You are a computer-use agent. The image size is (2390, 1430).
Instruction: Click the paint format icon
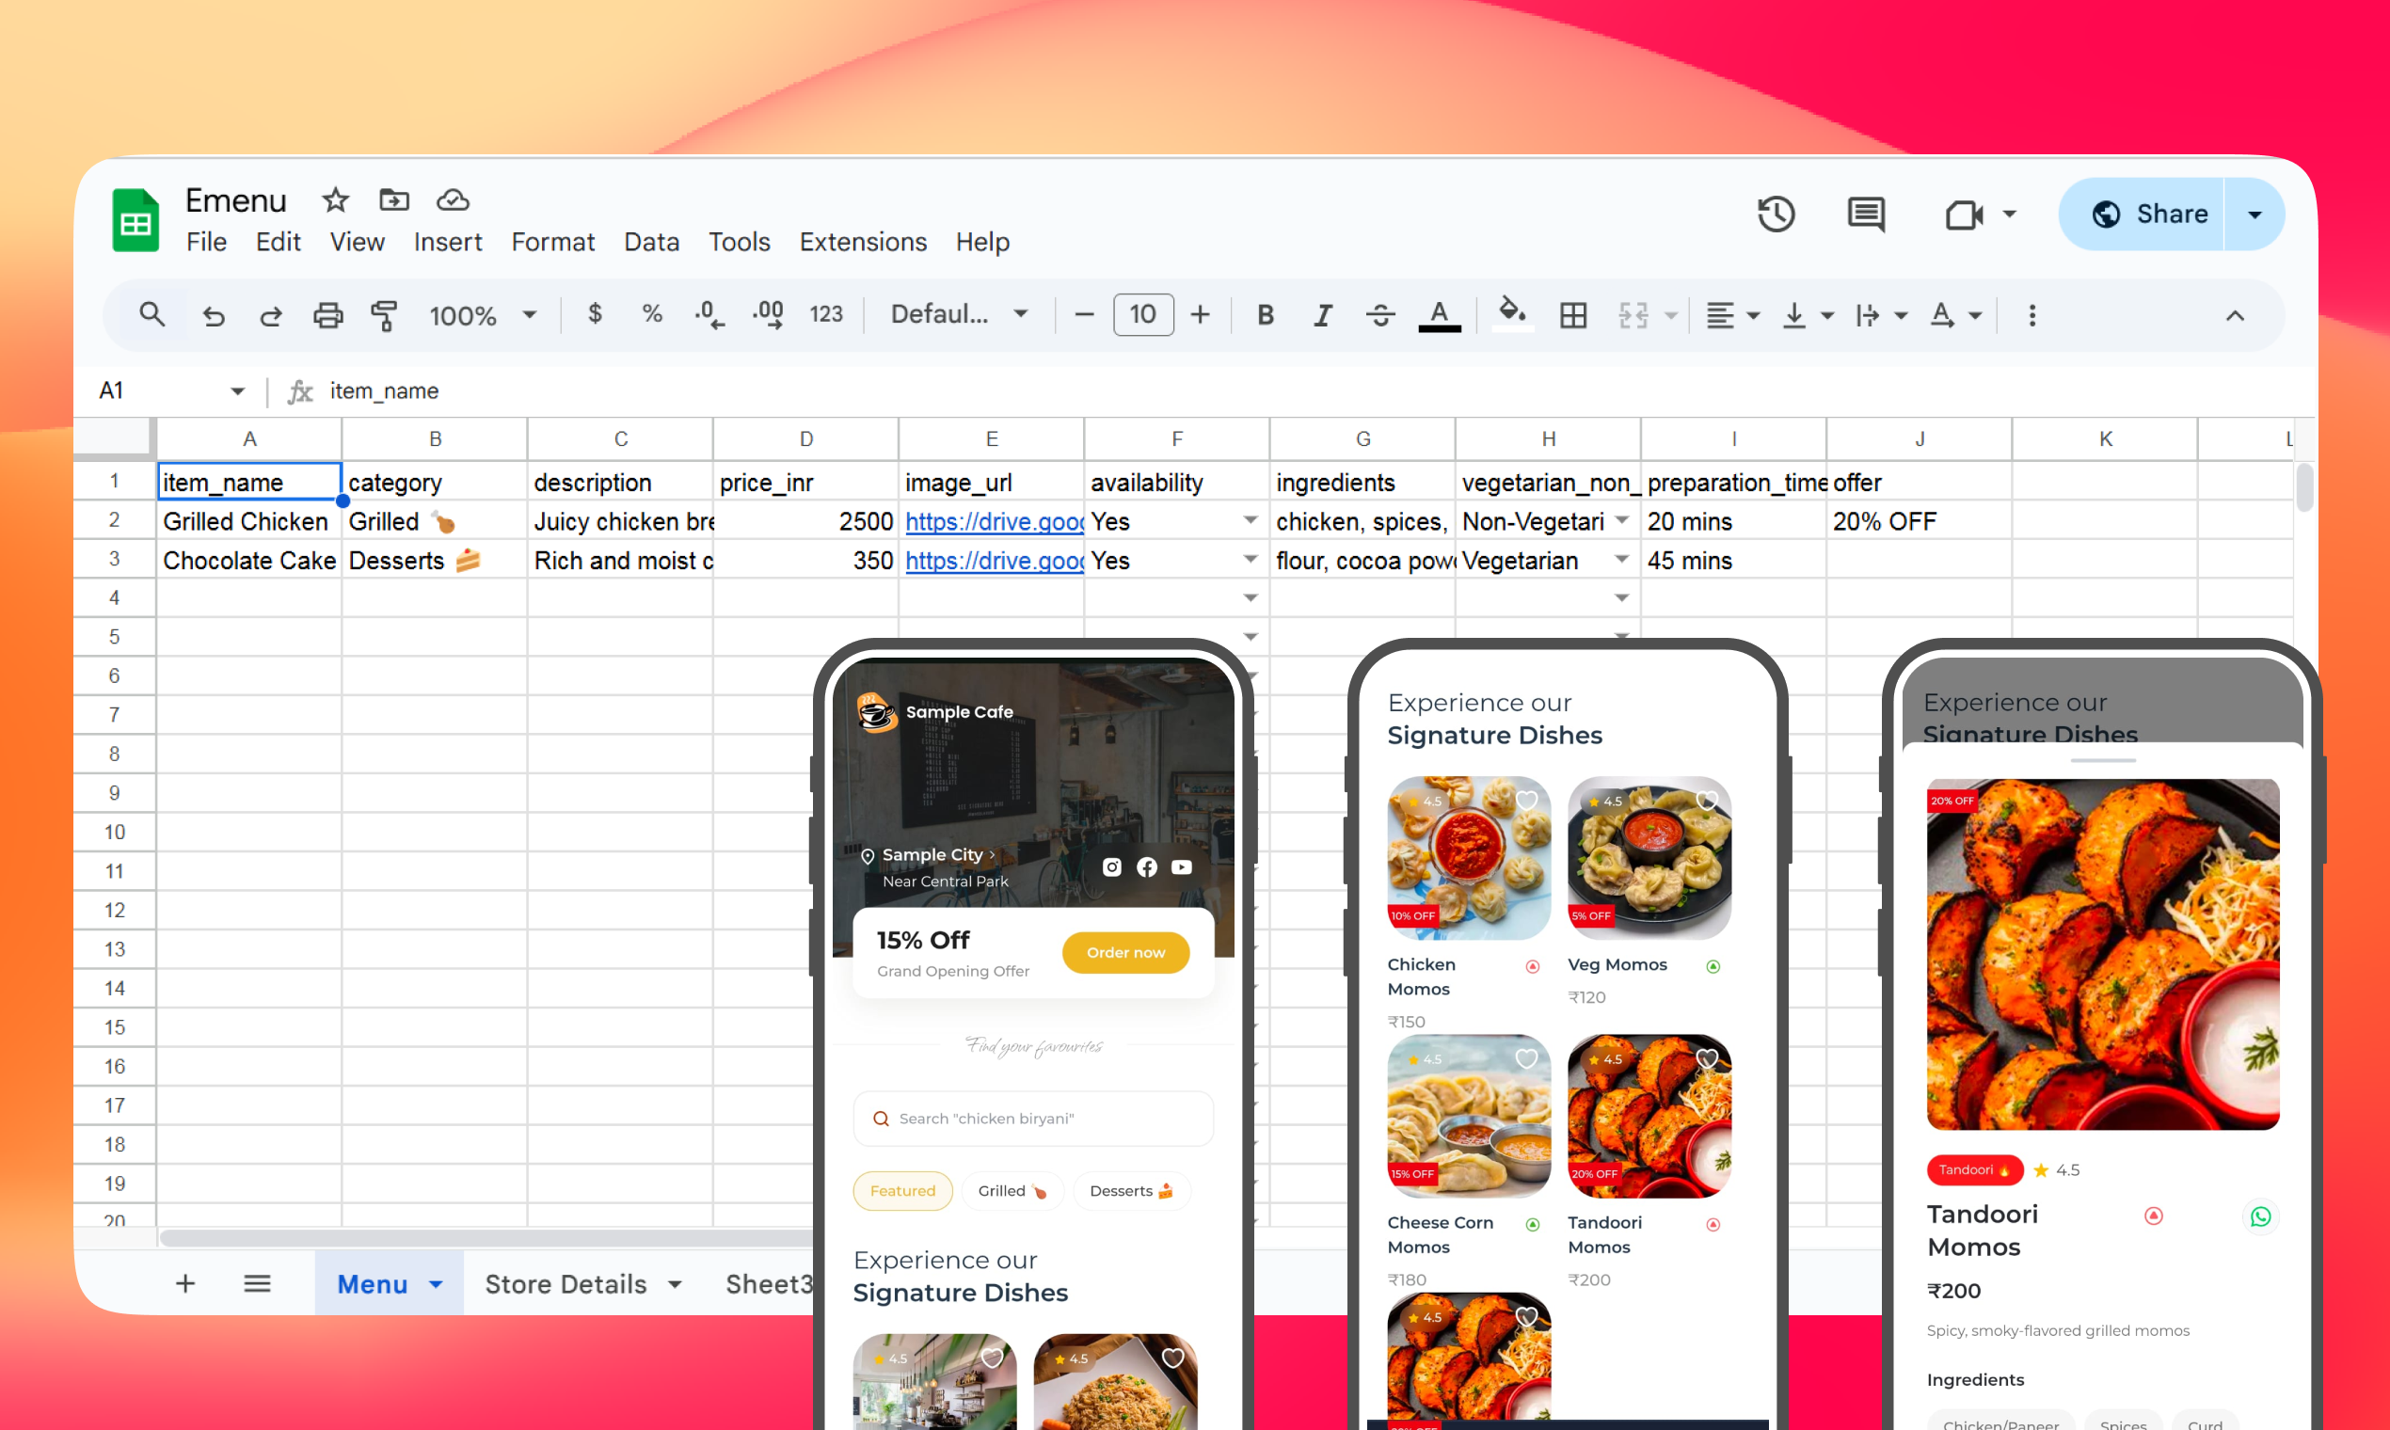(x=385, y=315)
